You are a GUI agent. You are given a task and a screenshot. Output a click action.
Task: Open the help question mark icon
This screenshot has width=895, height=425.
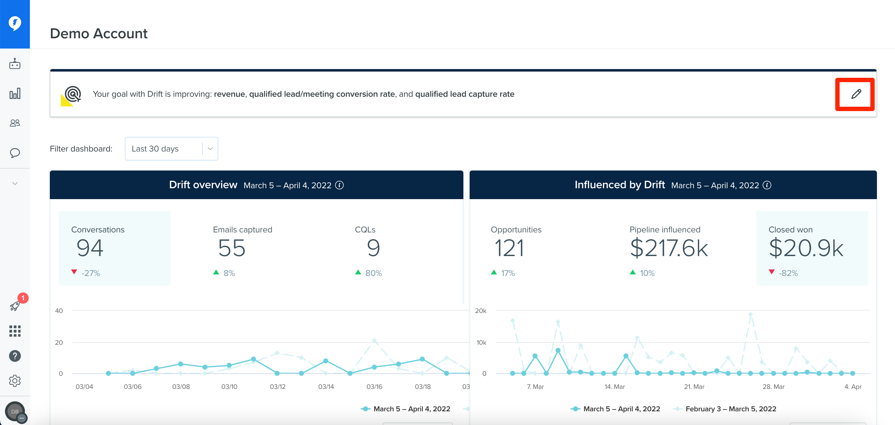pos(15,356)
